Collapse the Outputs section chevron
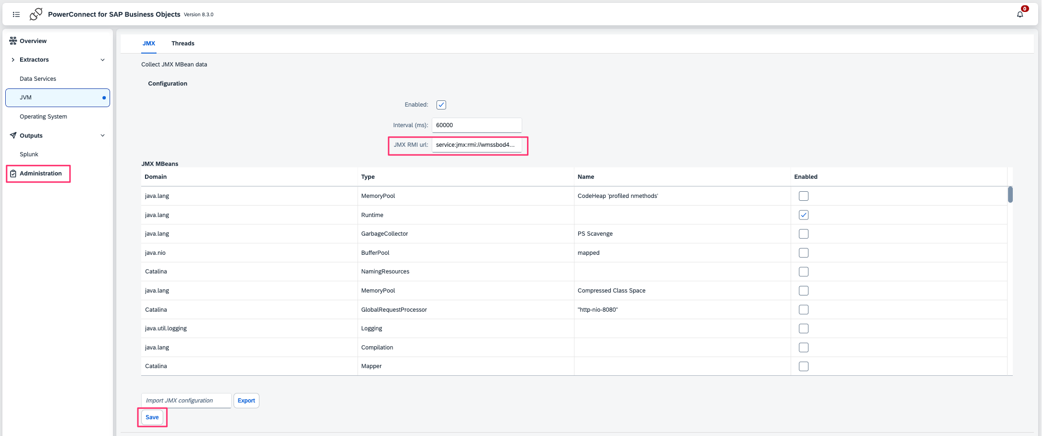The image size is (1042, 436). point(102,135)
